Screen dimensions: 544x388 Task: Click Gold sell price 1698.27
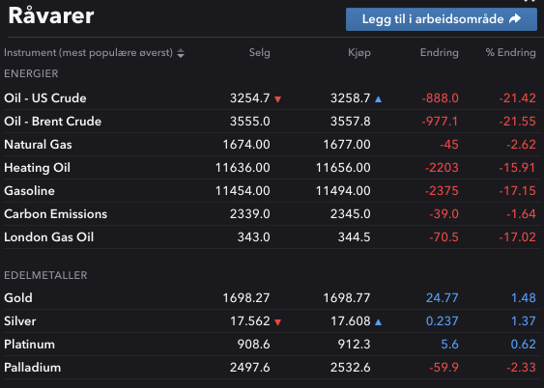click(246, 298)
